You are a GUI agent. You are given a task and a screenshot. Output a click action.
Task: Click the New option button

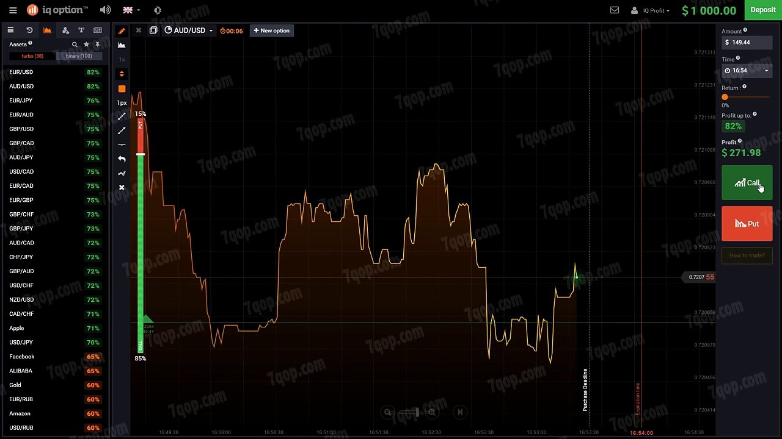click(x=271, y=30)
